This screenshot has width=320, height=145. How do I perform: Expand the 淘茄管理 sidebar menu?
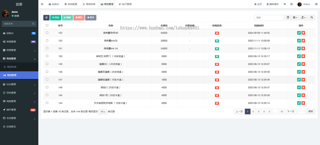pos(19,101)
